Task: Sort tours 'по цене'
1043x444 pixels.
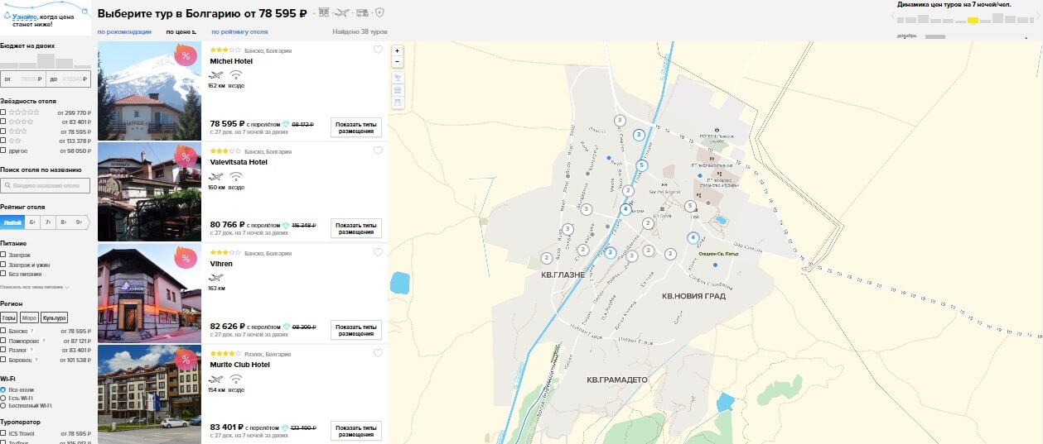Action: click(x=181, y=31)
